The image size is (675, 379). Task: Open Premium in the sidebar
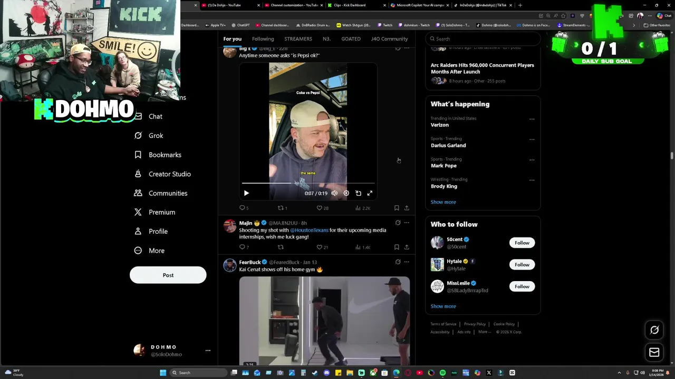tap(155, 212)
